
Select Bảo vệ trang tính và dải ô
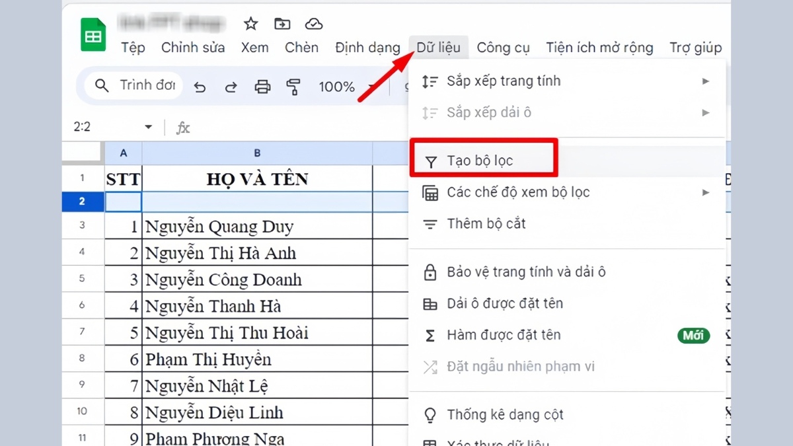(567, 272)
